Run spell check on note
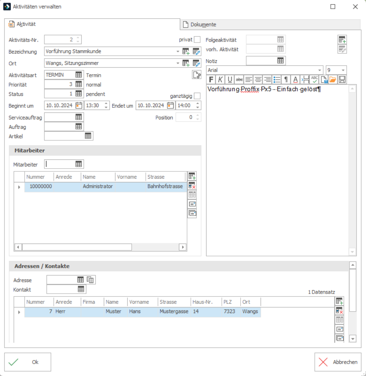The height and width of the screenshot is (376, 366). 314,80
